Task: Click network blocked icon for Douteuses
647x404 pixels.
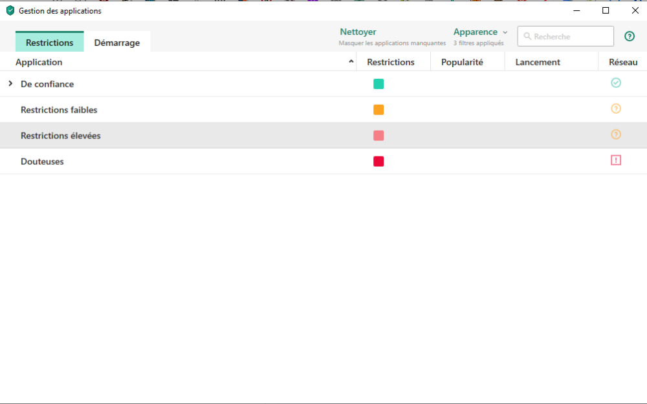Action: [x=616, y=160]
